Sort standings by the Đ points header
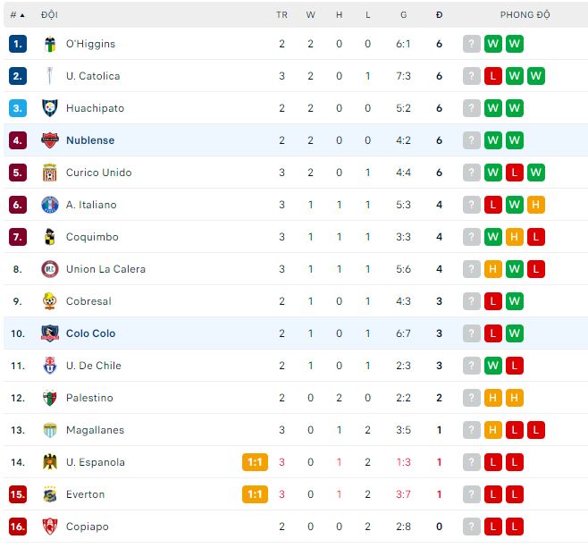This screenshot has width=588, height=548. [x=439, y=15]
